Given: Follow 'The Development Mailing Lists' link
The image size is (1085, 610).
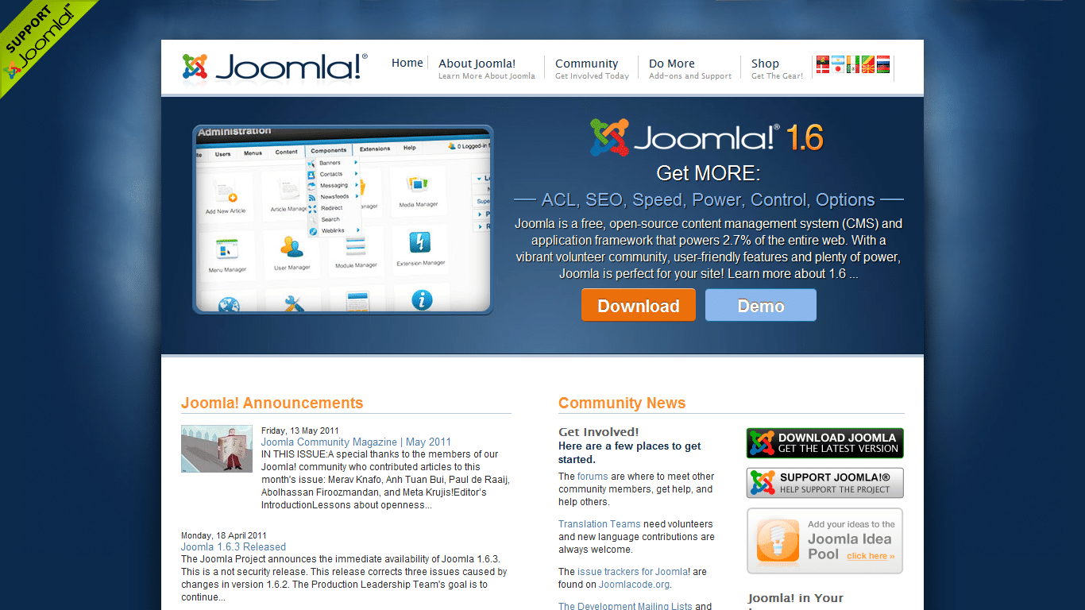Looking at the screenshot, I should click(x=625, y=606).
